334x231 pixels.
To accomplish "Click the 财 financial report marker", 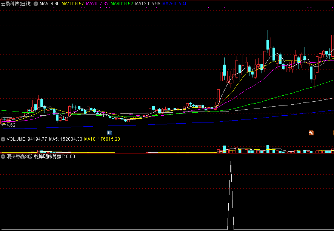I will (x=109, y=133).
